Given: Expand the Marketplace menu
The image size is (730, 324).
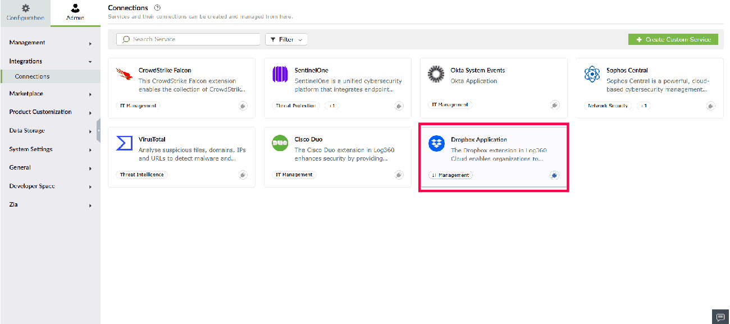Looking at the screenshot, I should point(50,94).
